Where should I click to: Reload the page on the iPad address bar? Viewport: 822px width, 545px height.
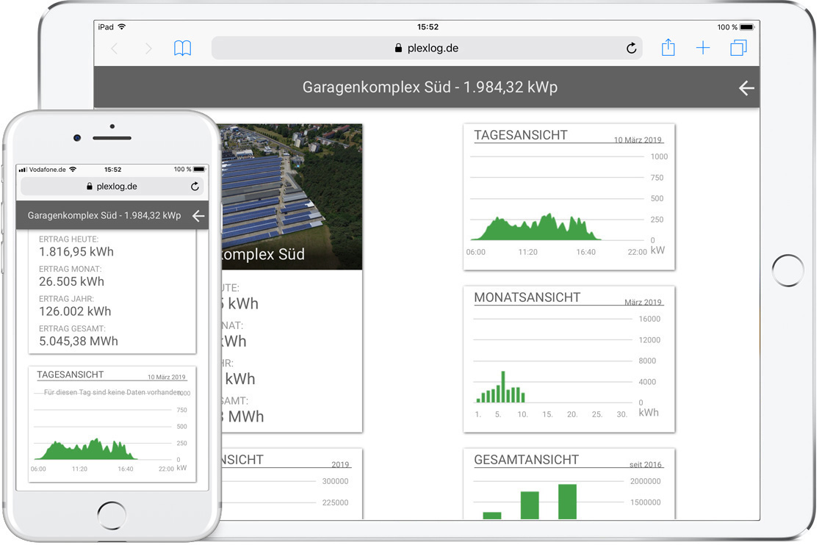tap(631, 48)
